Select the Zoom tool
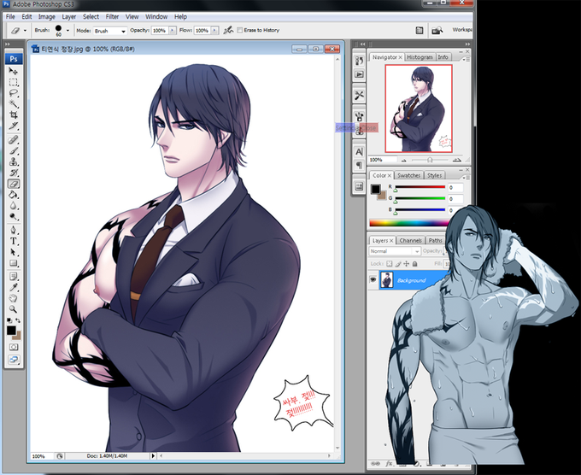The width and height of the screenshot is (581, 475). coord(14,308)
